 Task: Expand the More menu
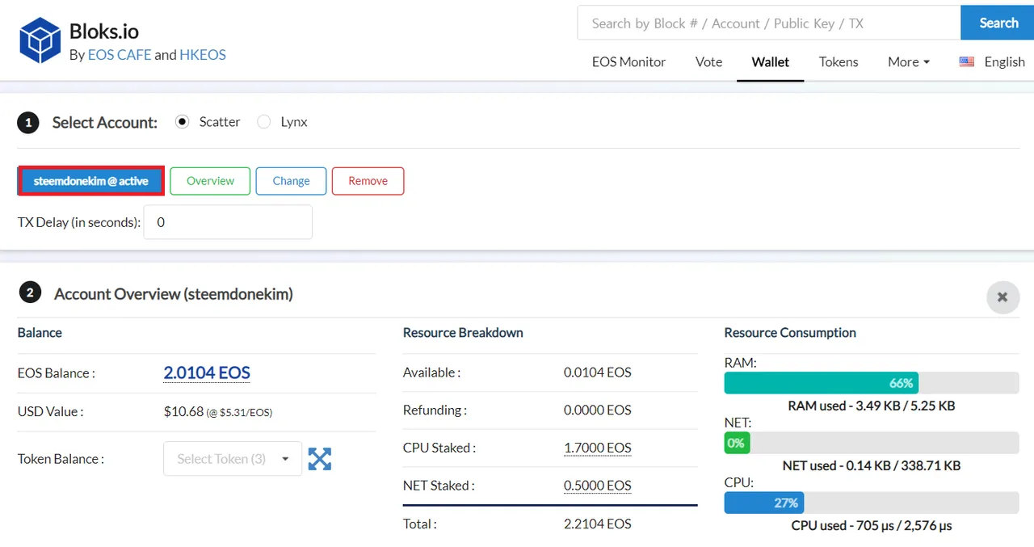click(909, 61)
